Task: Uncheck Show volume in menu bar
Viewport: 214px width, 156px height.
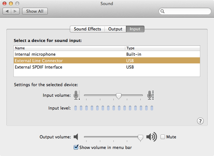Action: click(x=76, y=147)
